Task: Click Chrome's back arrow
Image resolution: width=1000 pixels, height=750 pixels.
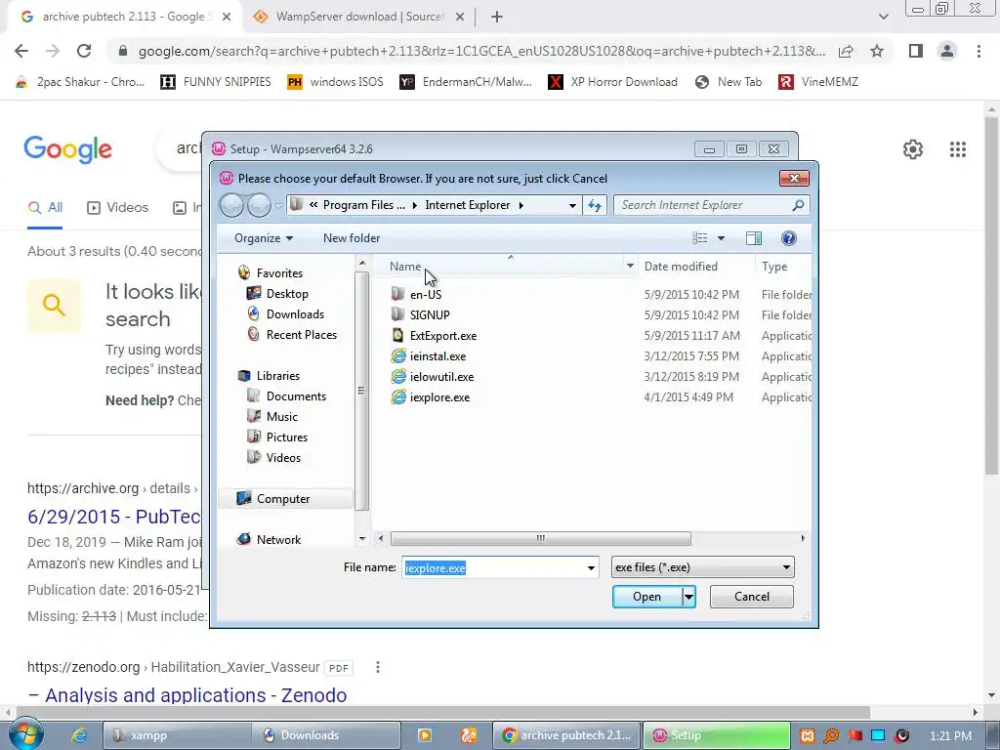Action: click(x=21, y=51)
